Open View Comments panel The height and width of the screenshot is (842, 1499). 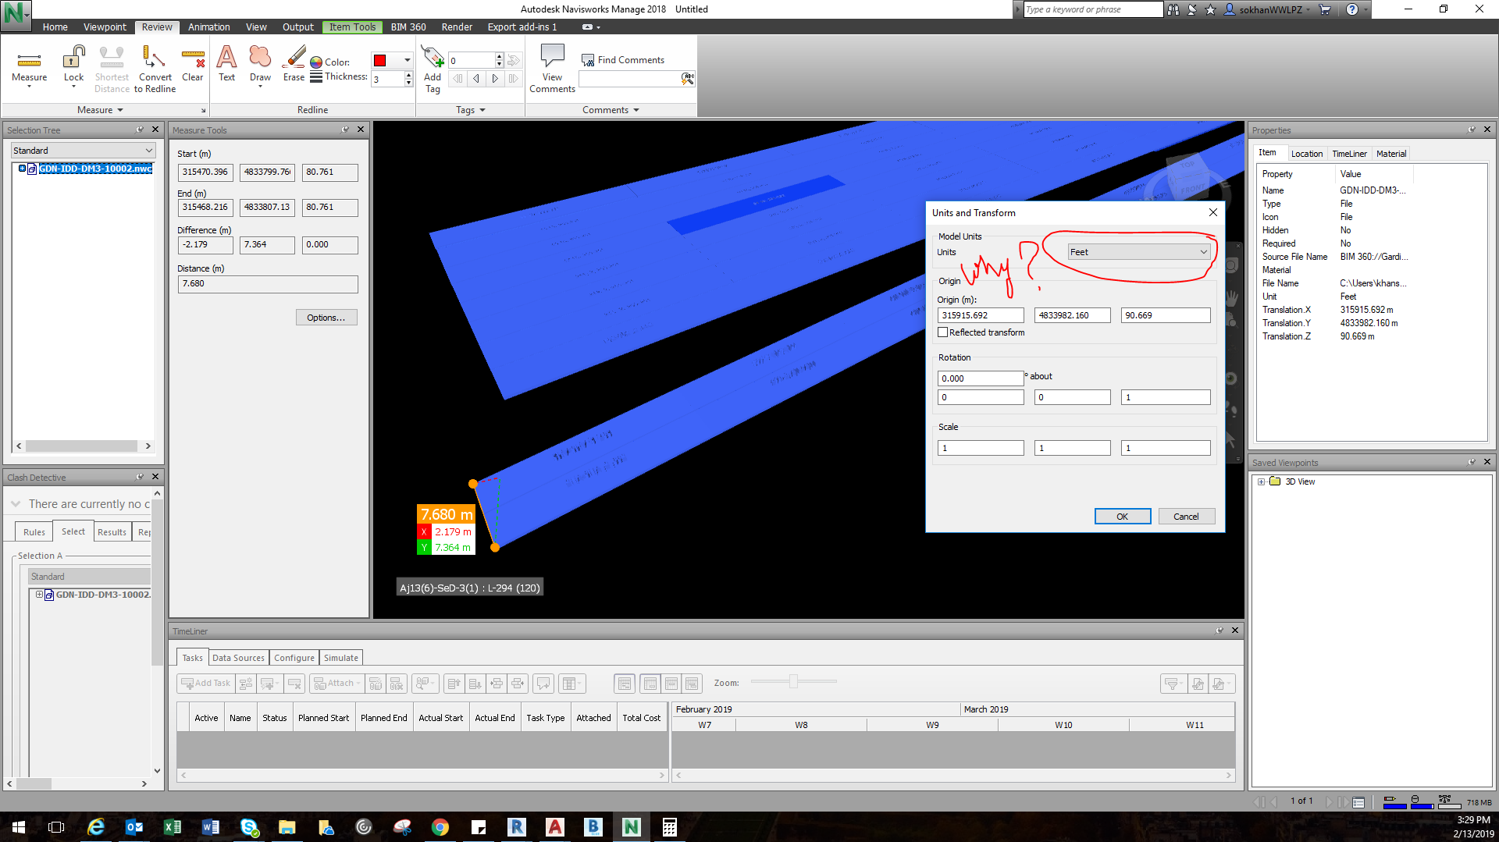pyautogui.click(x=552, y=69)
